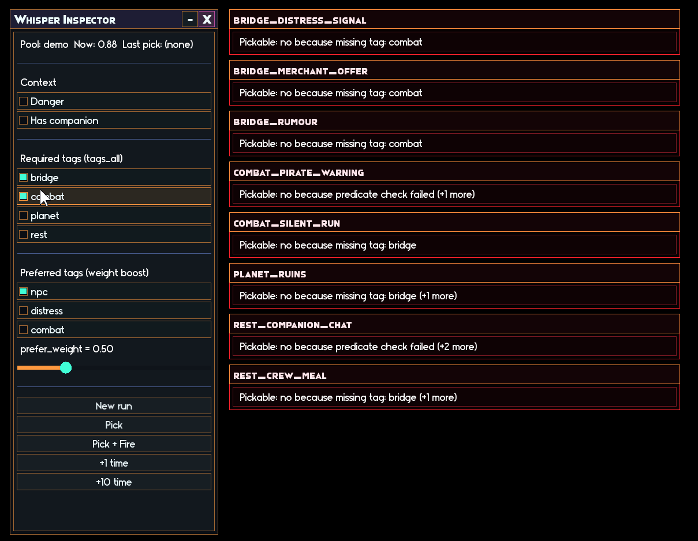Image resolution: width=698 pixels, height=541 pixels.
Task: Check the planet required tag
Action: tap(24, 216)
